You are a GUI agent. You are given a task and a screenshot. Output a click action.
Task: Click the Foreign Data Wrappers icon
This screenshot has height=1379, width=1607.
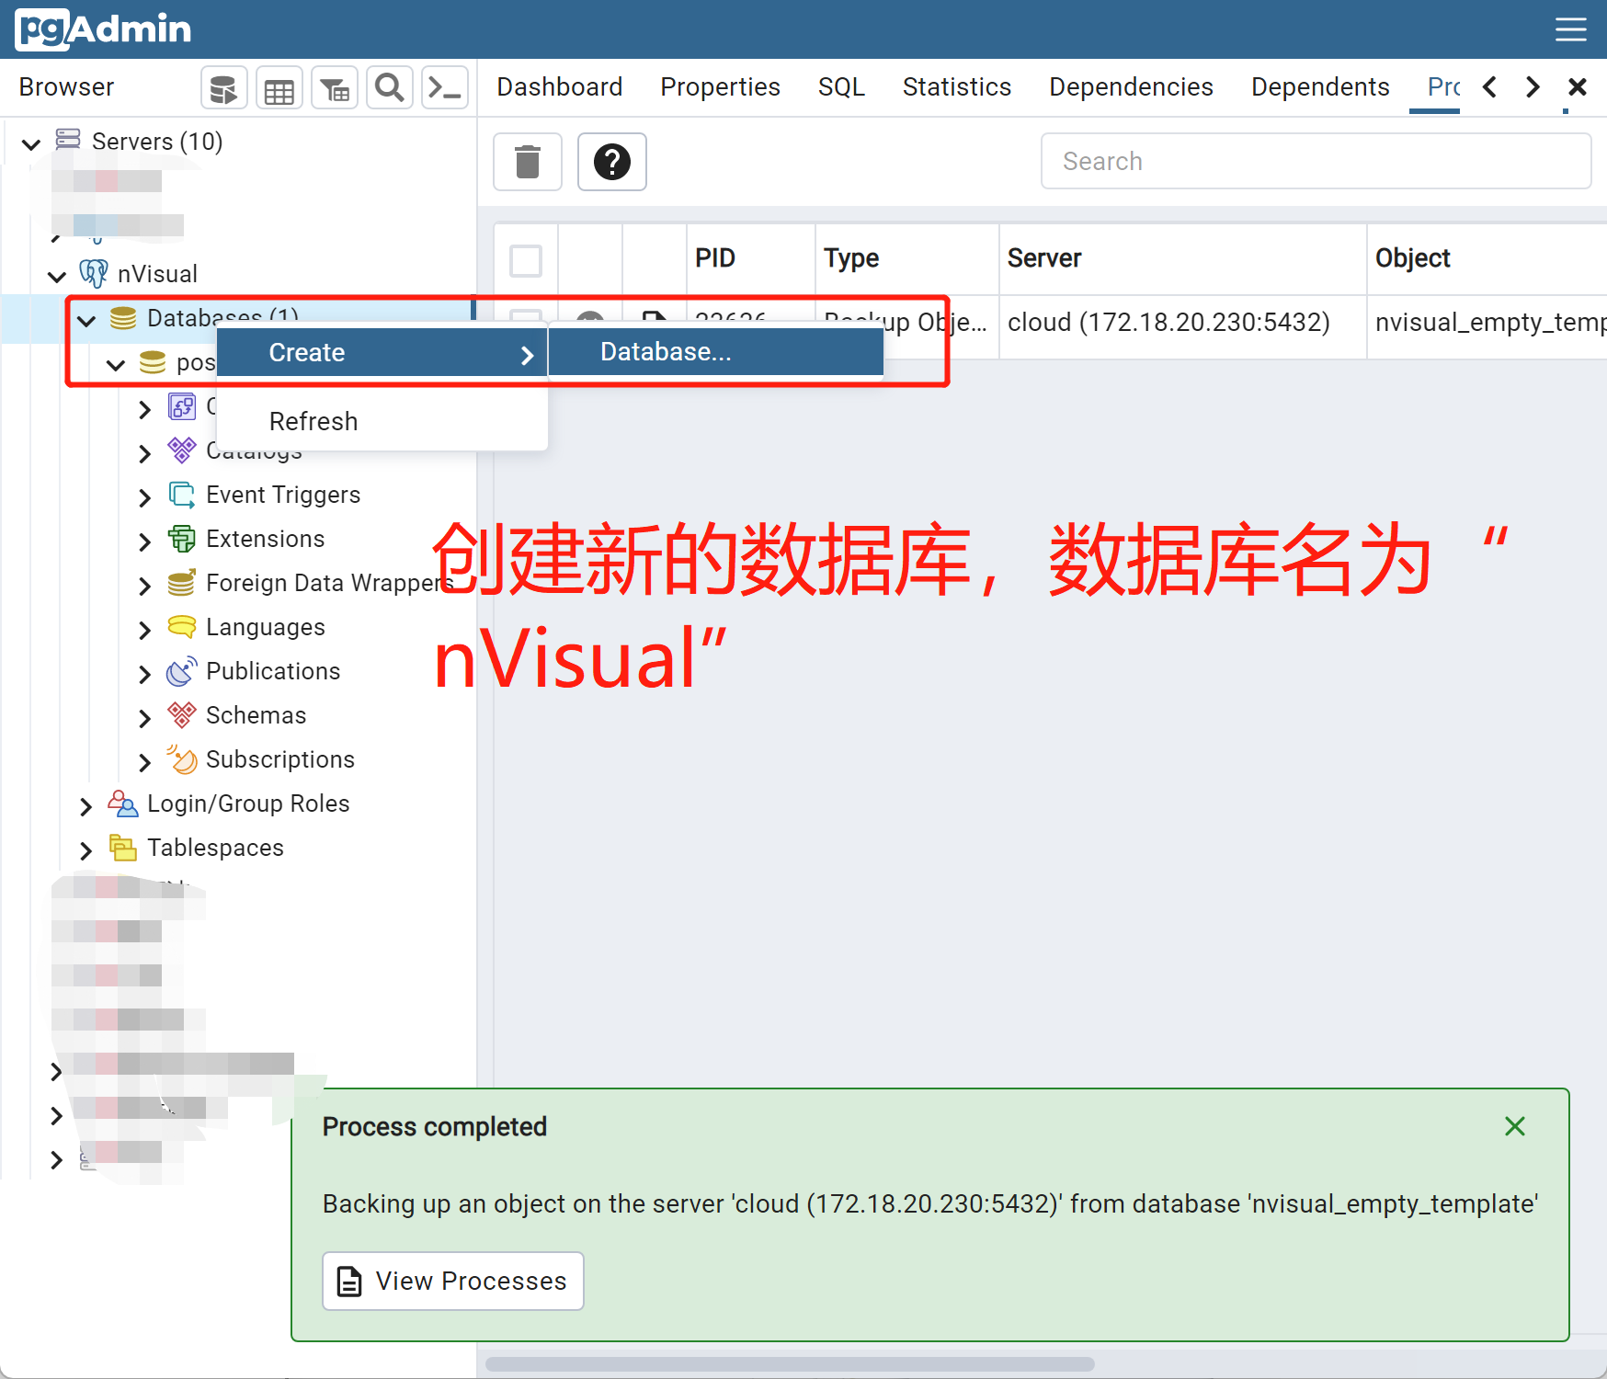tap(182, 583)
